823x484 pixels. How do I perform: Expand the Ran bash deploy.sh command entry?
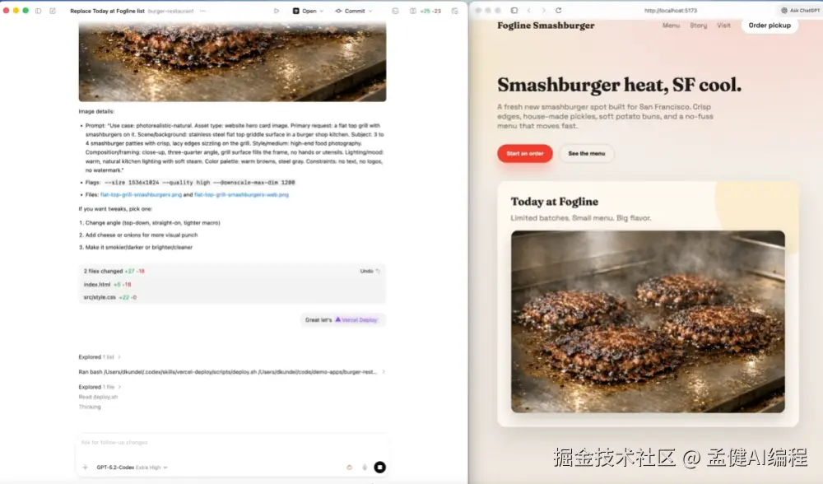click(x=231, y=372)
